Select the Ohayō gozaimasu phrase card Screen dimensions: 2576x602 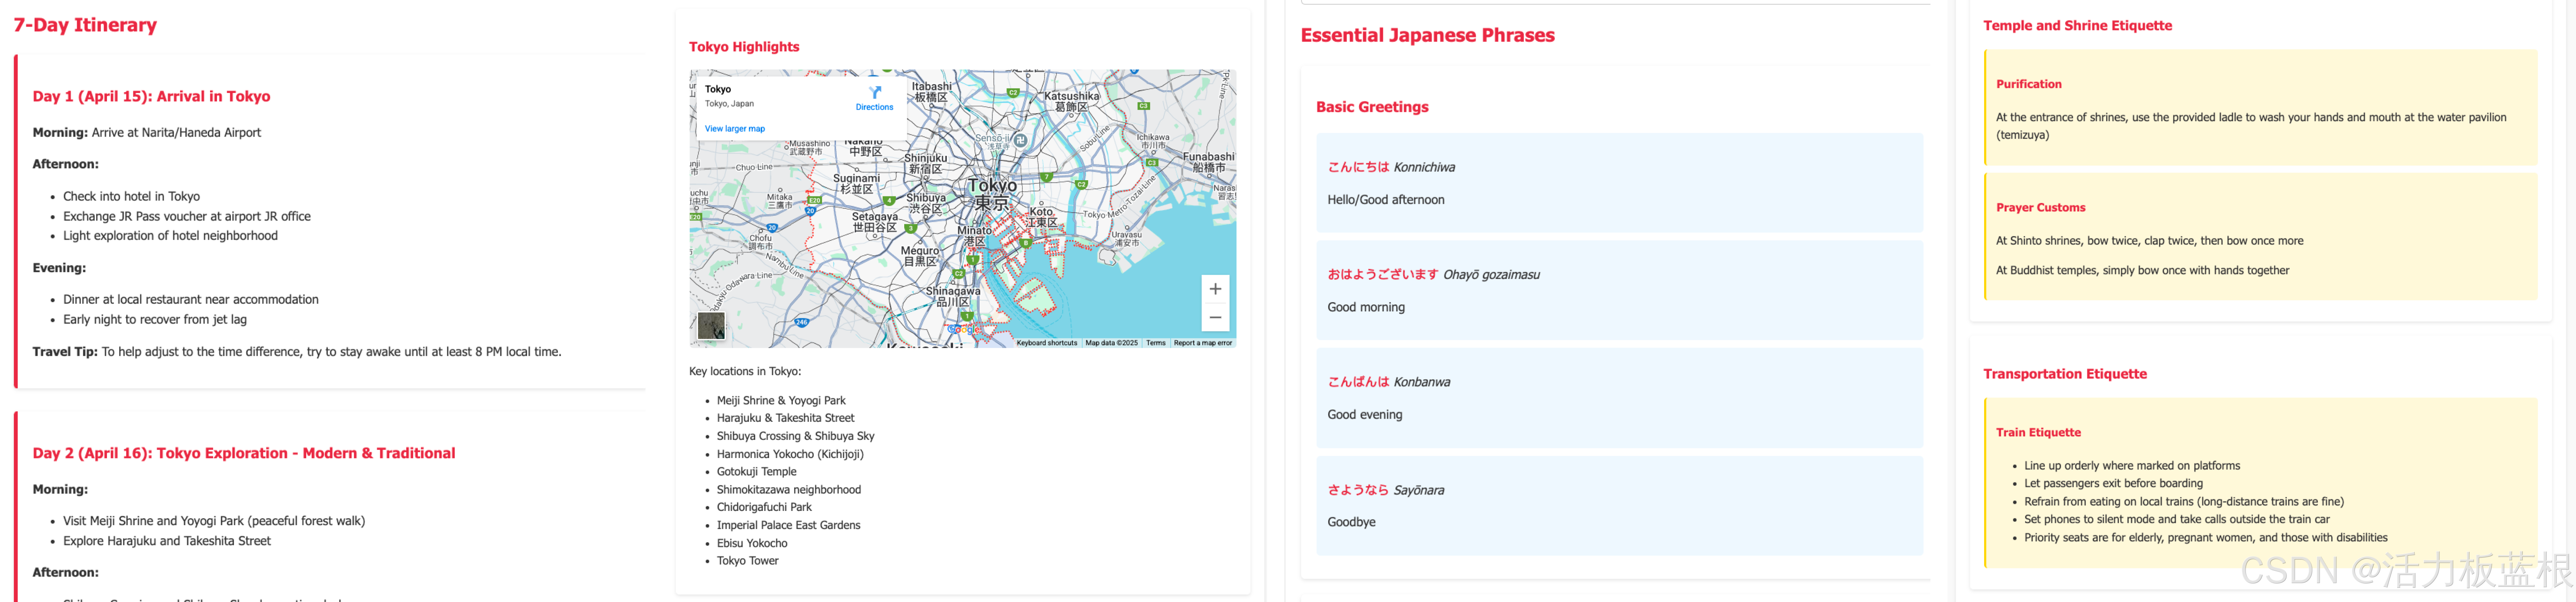[x=1618, y=290]
